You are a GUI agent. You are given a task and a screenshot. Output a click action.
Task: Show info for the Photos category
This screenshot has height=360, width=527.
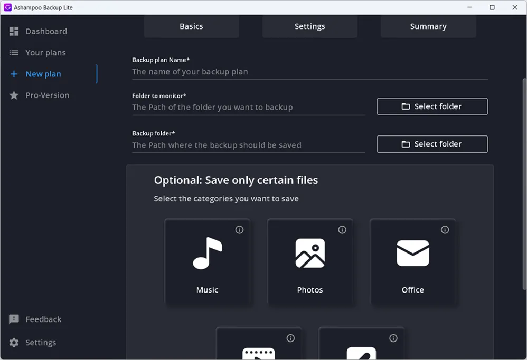(342, 230)
